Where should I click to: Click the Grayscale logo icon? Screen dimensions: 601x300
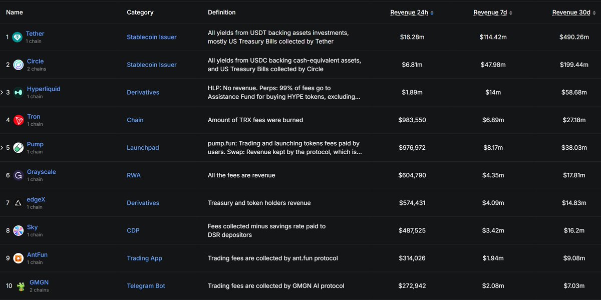tap(18, 175)
